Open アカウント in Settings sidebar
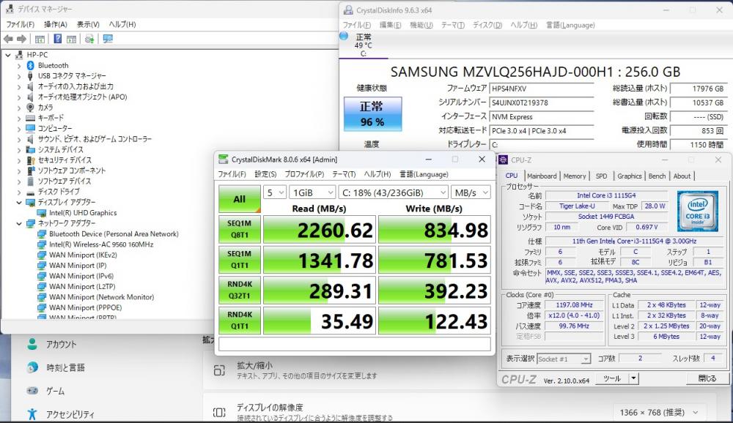 tap(61, 345)
